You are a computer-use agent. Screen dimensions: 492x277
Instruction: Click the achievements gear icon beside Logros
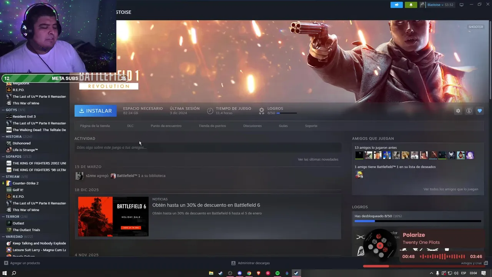[x=261, y=111]
